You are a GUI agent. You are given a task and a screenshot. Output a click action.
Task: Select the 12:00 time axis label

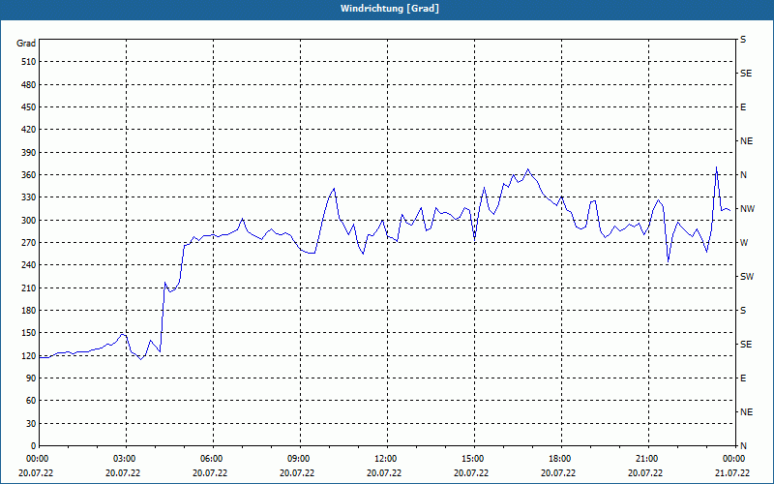[385, 458]
